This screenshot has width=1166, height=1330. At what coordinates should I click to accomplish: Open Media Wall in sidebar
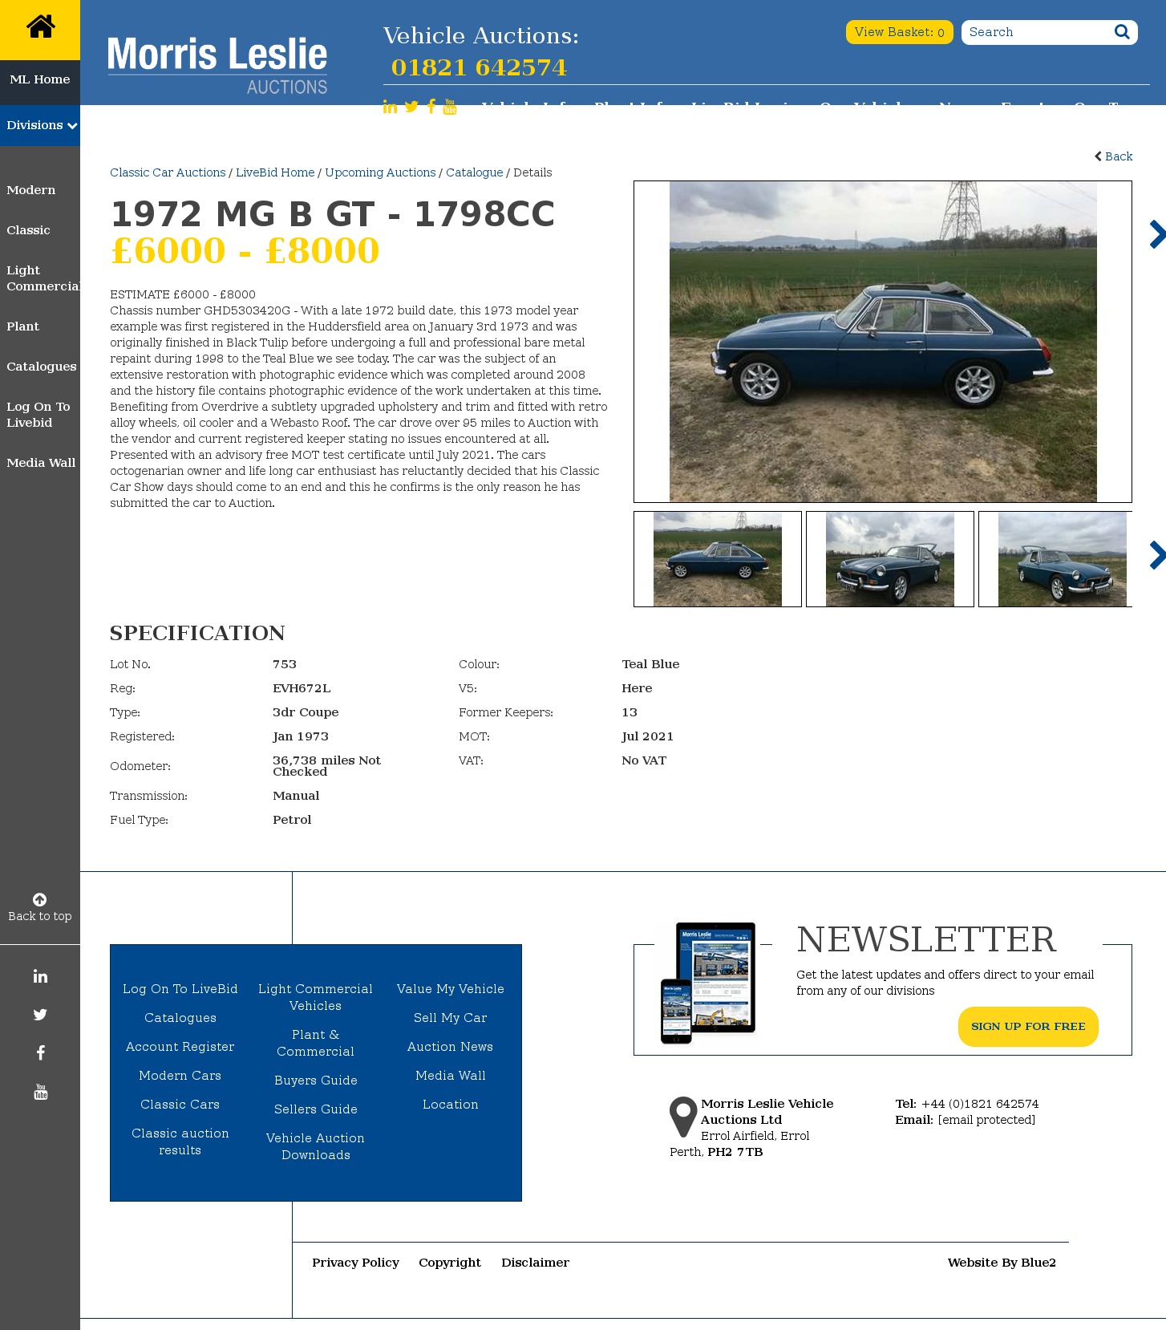(x=41, y=463)
